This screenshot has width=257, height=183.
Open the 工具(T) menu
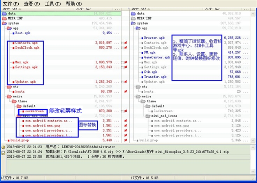[53, 4]
